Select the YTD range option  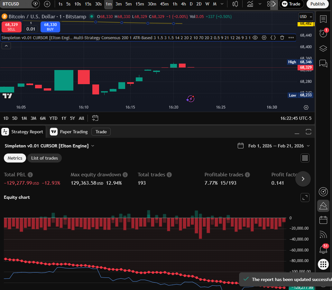(53, 118)
